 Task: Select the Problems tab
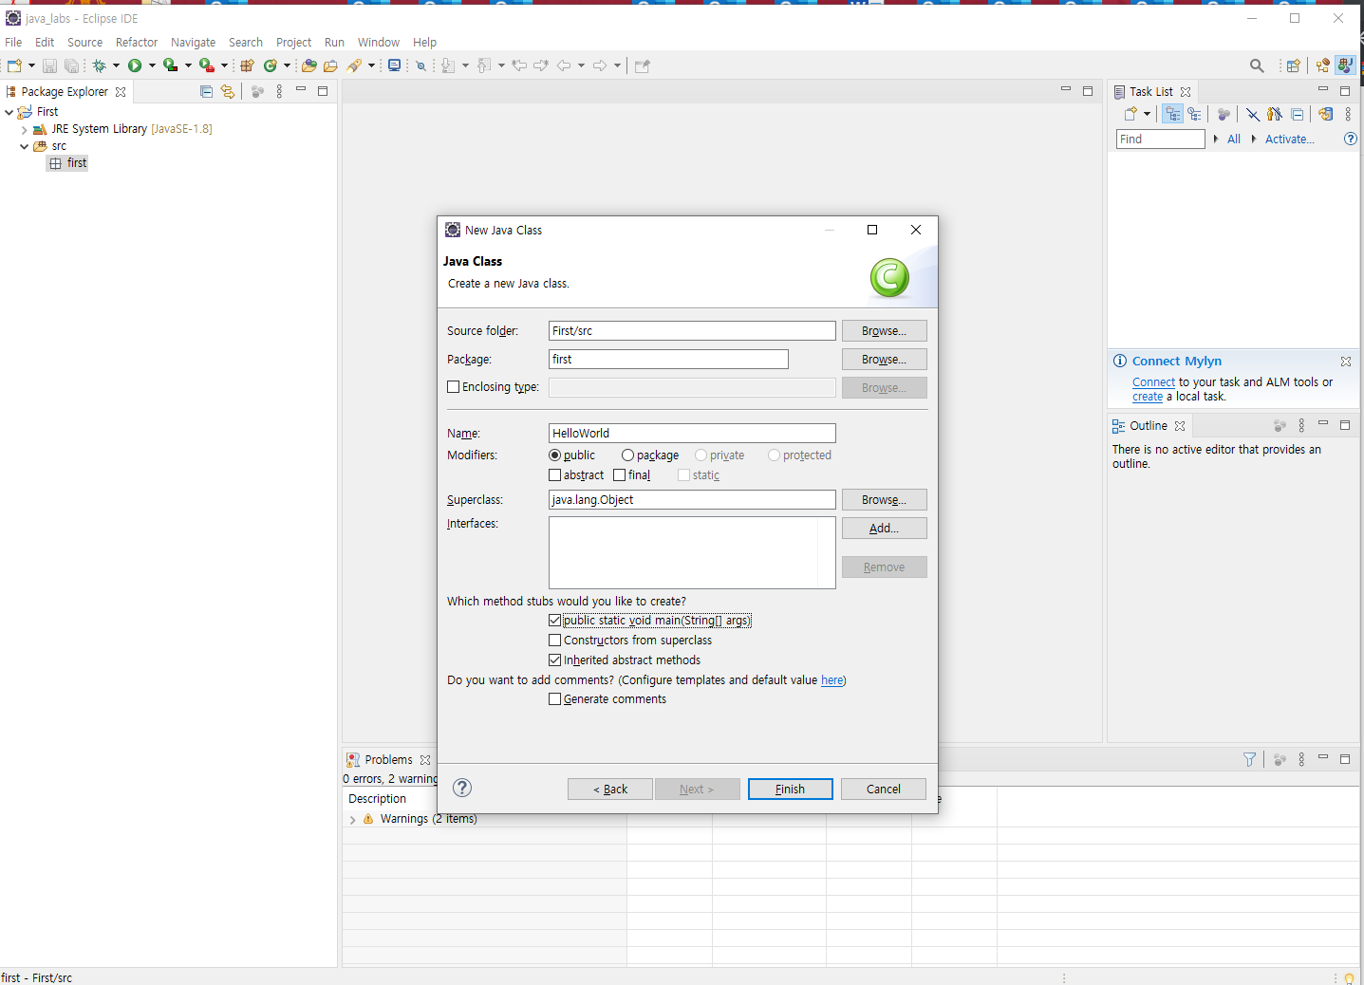388,760
